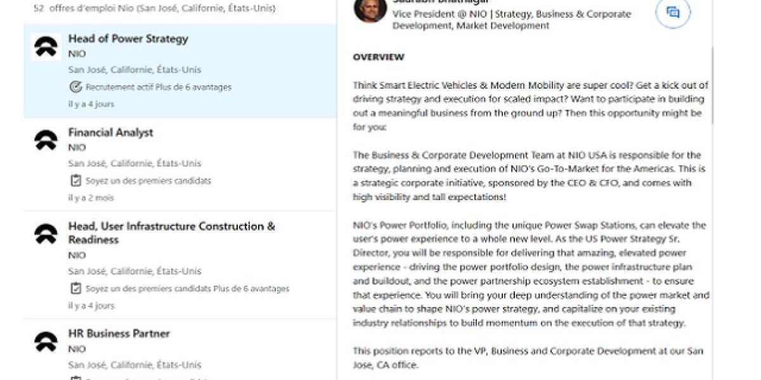
Task: Open Head, User Infrastructure Construction & Readiness job
Action: [171, 232]
